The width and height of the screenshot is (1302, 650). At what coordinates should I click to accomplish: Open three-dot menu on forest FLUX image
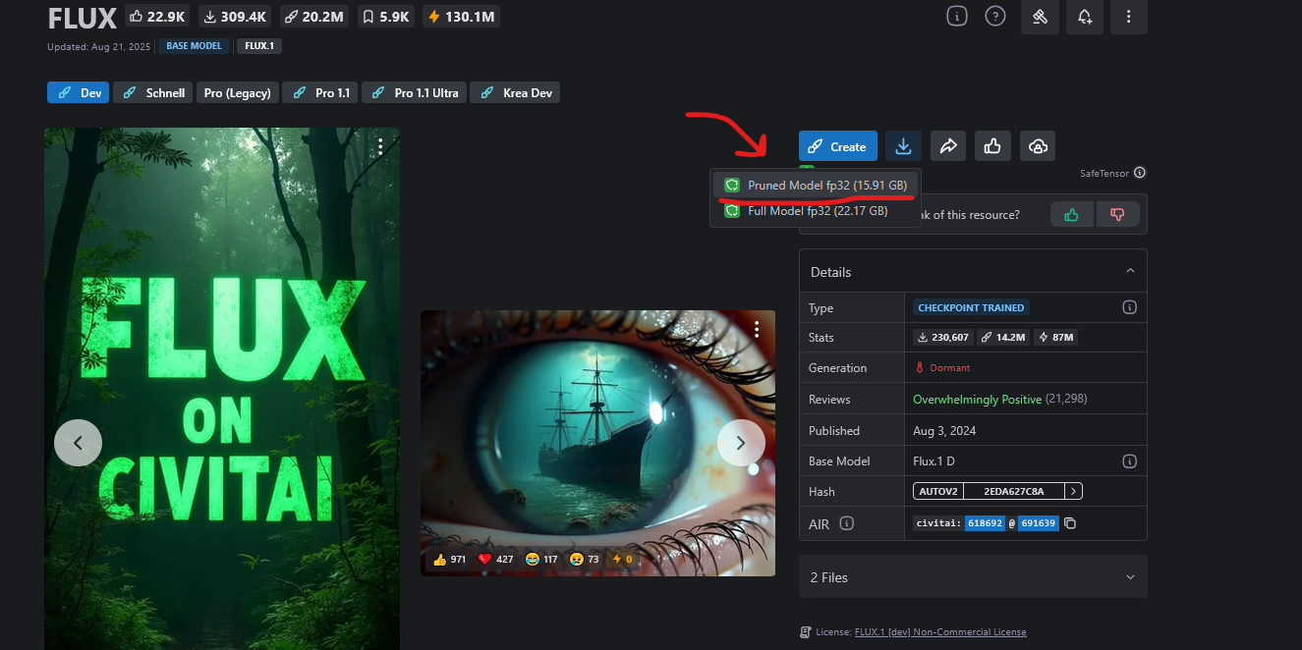tap(380, 147)
